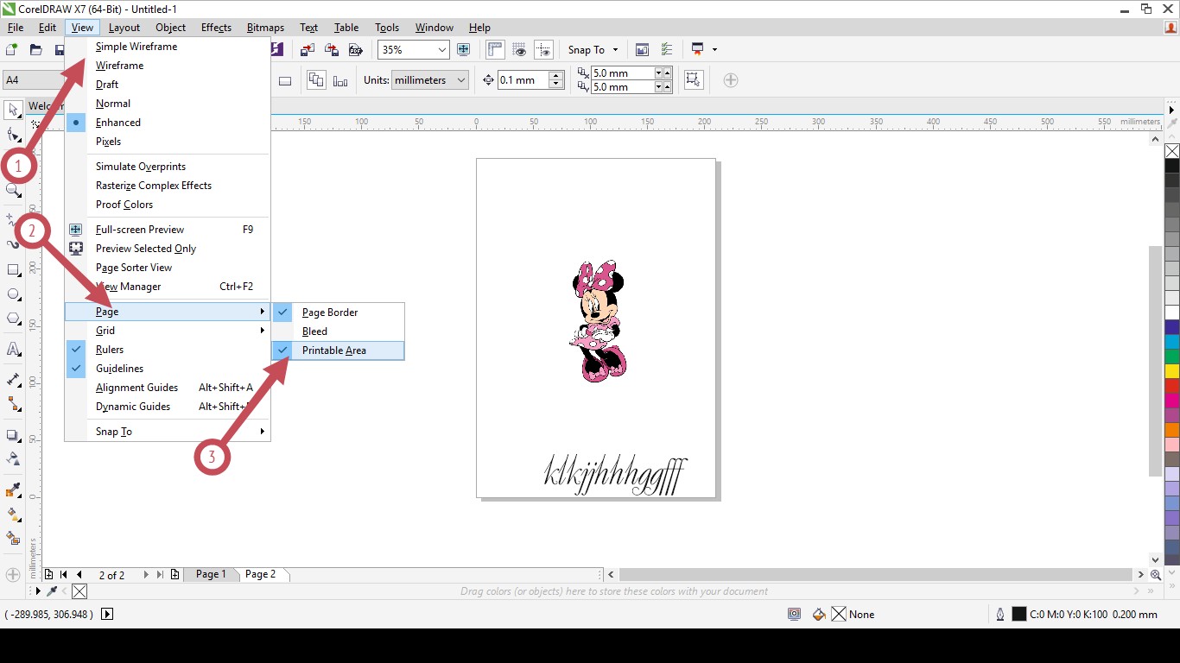The height and width of the screenshot is (663, 1180).
Task: Click Full-screen Preview menu entry
Action: [x=168, y=230]
